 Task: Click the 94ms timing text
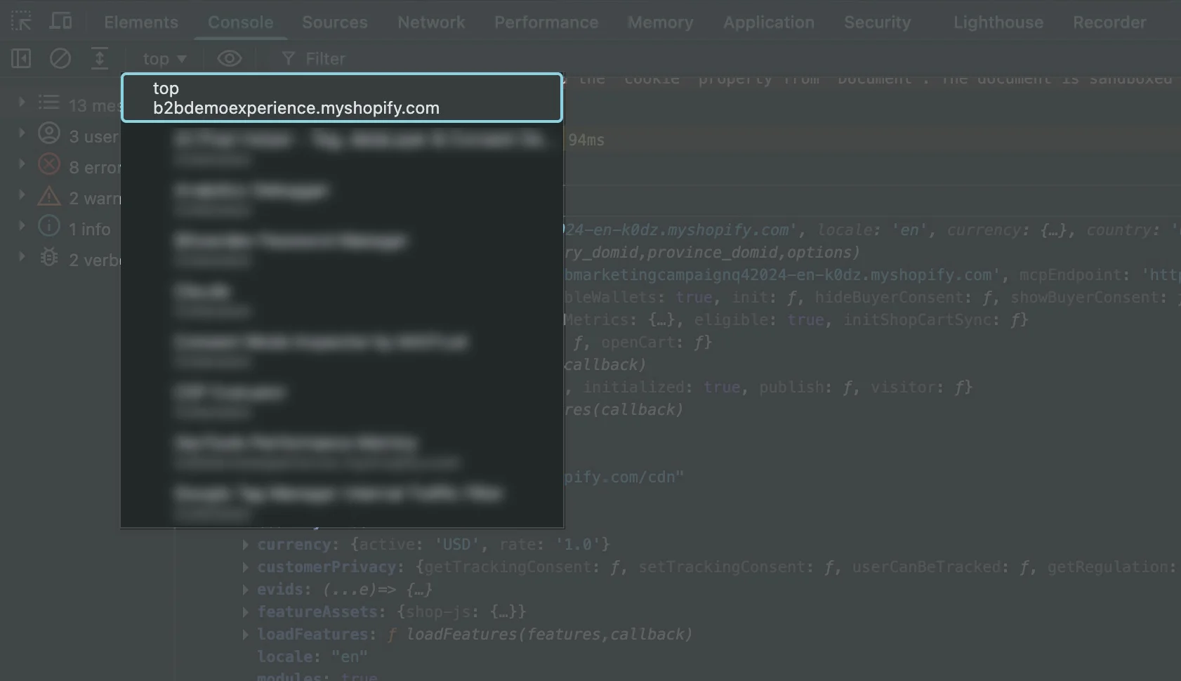(x=586, y=140)
